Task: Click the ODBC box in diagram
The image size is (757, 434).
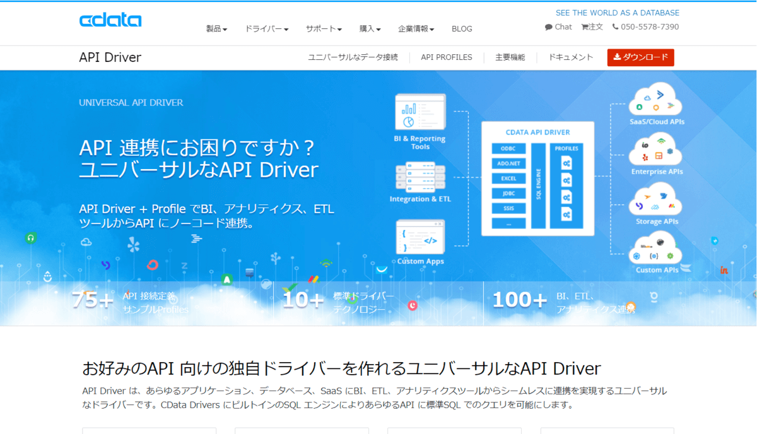Action: pos(508,148)
